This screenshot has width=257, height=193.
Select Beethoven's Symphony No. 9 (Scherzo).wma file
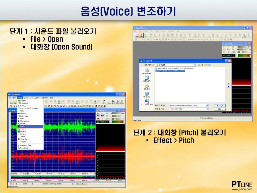tap(174, 68)
